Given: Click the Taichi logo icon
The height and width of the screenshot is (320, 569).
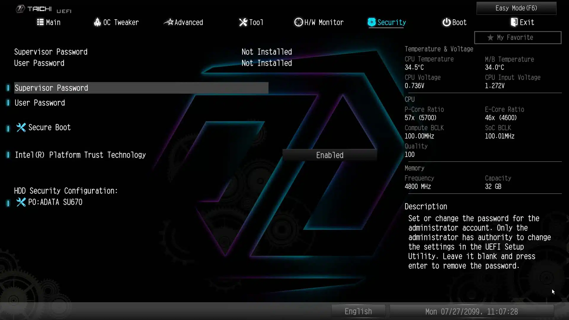Looking at the screenshot, I should [20, 9].
